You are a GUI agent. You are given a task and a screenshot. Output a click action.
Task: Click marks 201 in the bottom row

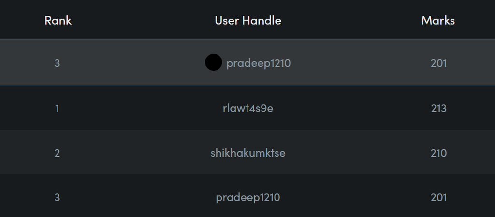click(438, 197)
